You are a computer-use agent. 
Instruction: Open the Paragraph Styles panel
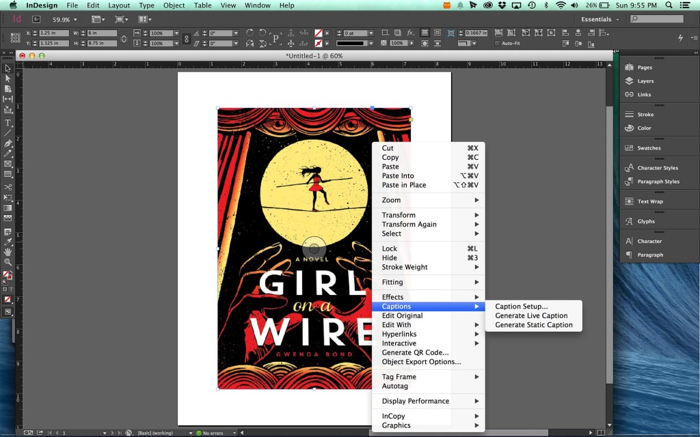click(x=659, y=182)
